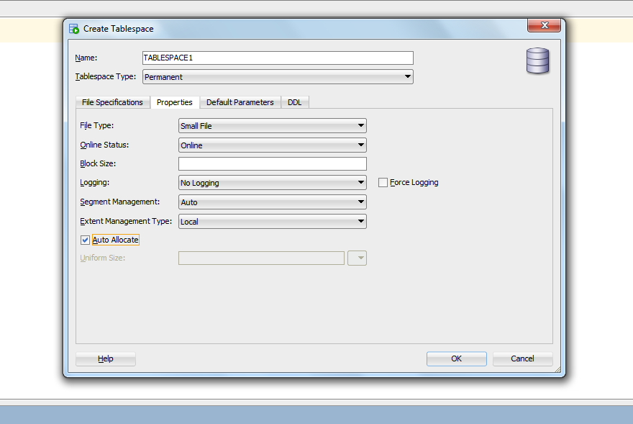
Task: Close the Create Tablespace dialog
Action: coord(544,26)
